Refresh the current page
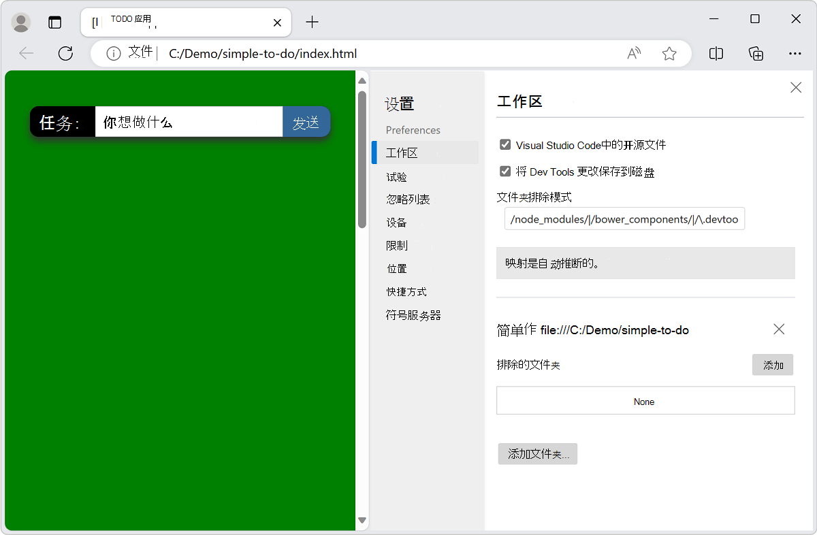Viewport: 817px width, 535px height. 65,53
